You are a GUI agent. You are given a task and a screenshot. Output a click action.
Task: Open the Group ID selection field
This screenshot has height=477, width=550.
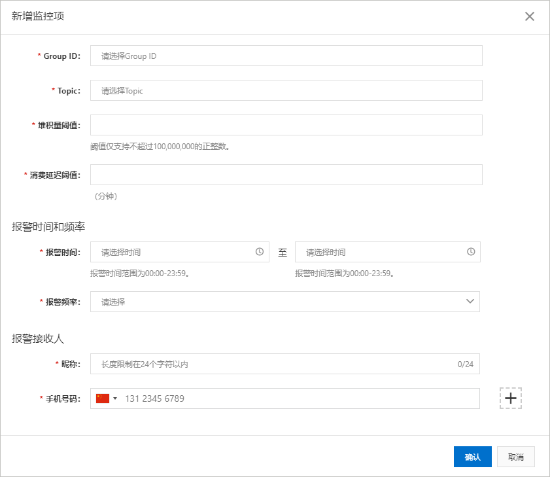(286, 56)
